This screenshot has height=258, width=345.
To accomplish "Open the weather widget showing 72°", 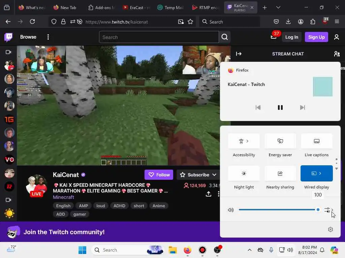I will (x=11, y=249).
